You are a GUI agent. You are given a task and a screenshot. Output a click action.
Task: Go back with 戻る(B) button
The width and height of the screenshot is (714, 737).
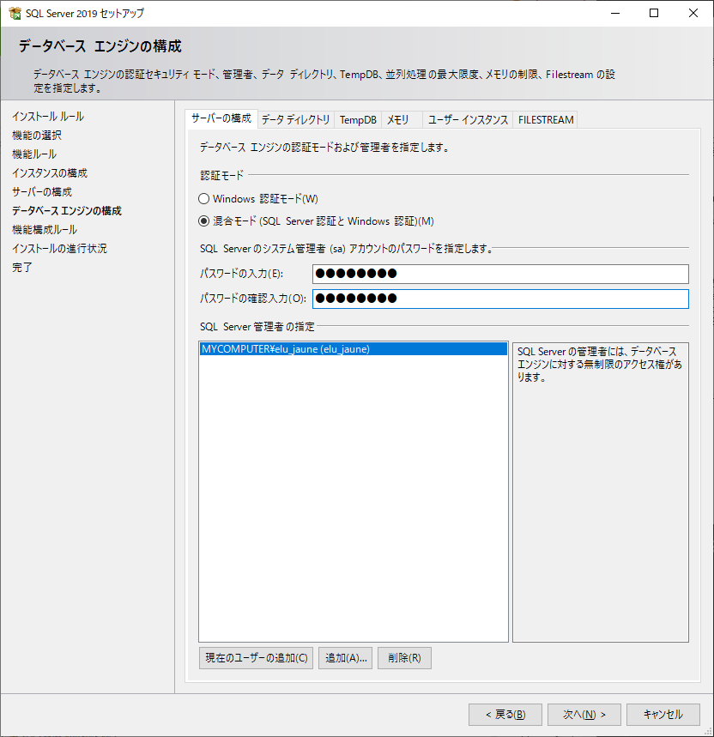[x=505, y=715]
